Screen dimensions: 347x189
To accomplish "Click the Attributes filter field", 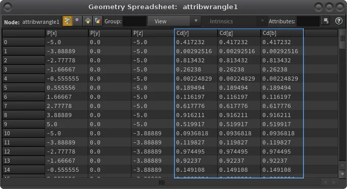I will point(308,21).
